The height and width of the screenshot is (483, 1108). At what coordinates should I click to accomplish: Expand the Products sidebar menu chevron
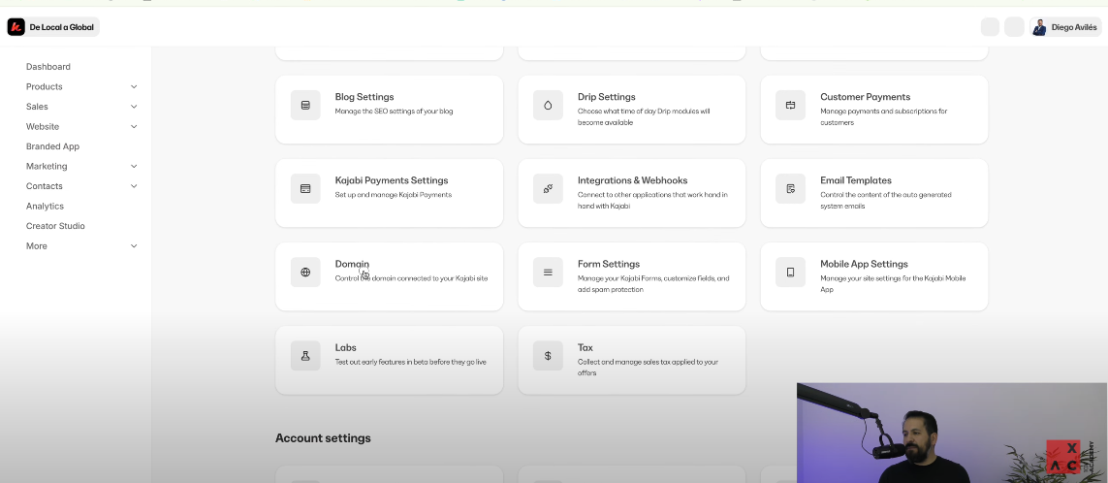pyautogui.click(x=134, y=87)
